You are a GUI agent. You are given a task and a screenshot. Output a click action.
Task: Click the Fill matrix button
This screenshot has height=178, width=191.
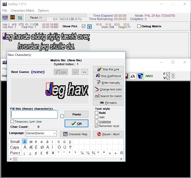[x=108, y=103]
